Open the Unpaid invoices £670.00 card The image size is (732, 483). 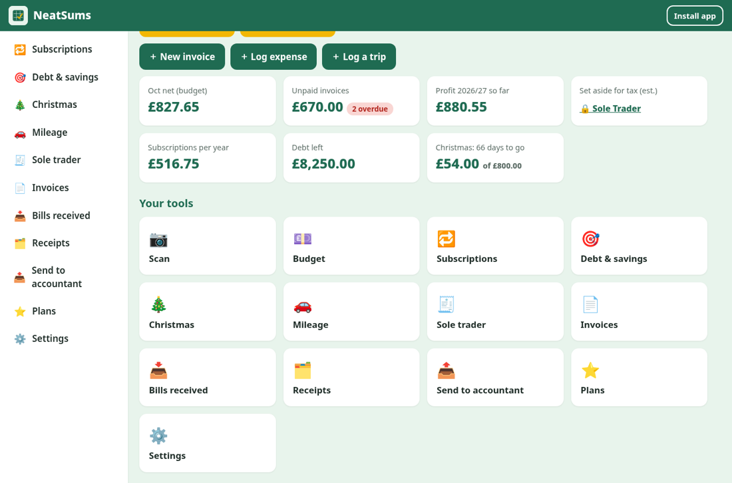point(351,101)
